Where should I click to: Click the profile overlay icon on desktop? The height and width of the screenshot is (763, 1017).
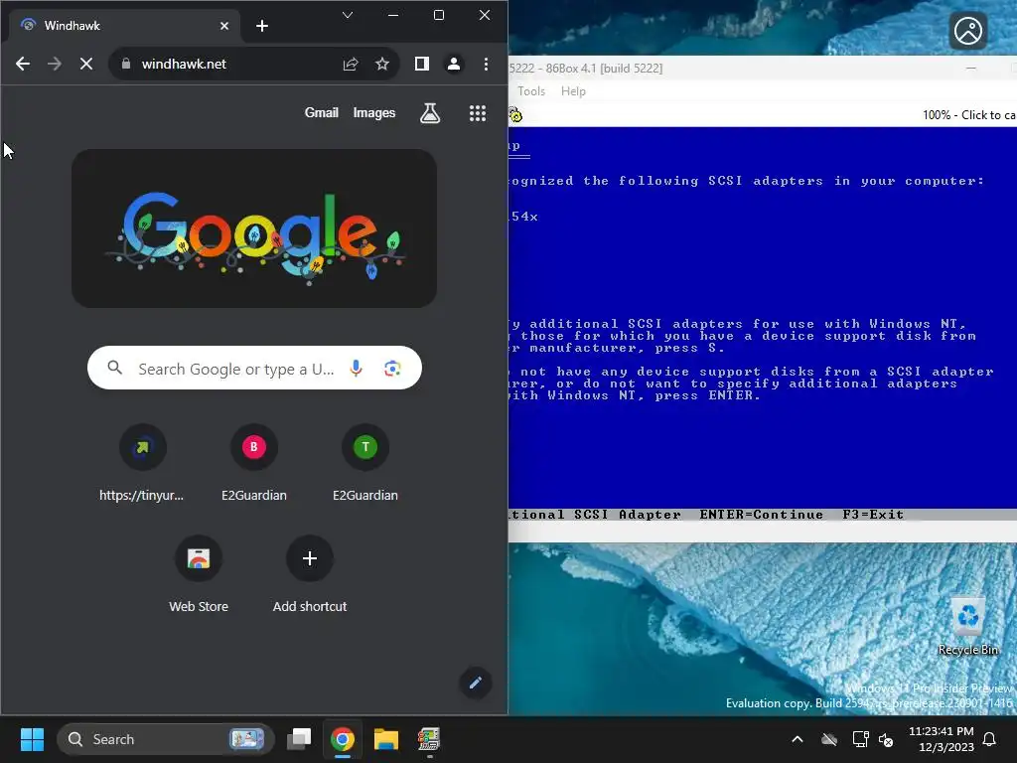pyautogui.click(x=967, y=31)
